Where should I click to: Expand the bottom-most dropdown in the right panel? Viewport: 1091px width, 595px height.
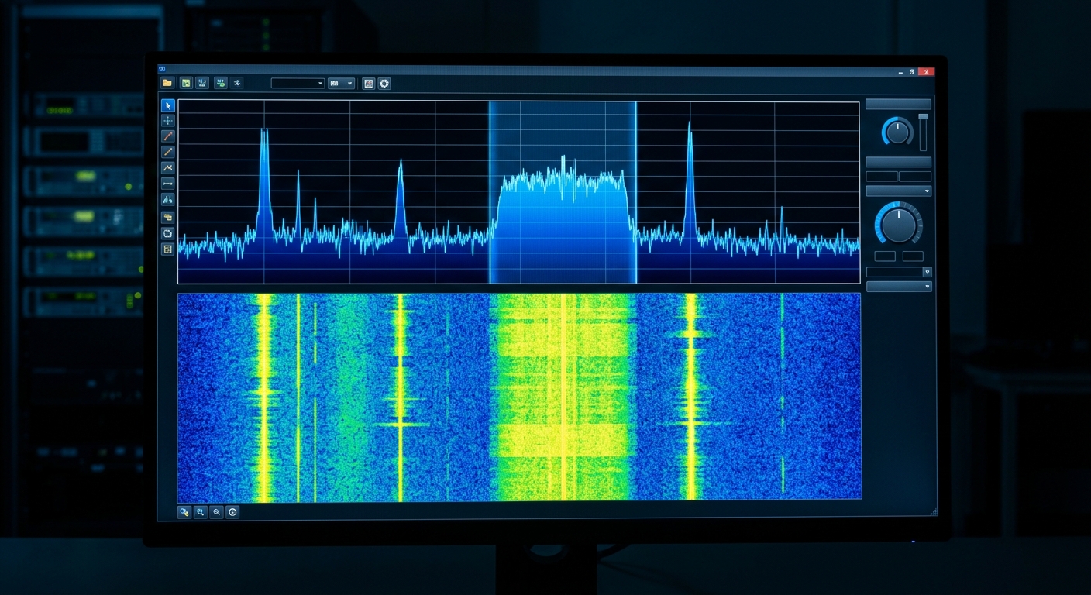click(899, 287)
